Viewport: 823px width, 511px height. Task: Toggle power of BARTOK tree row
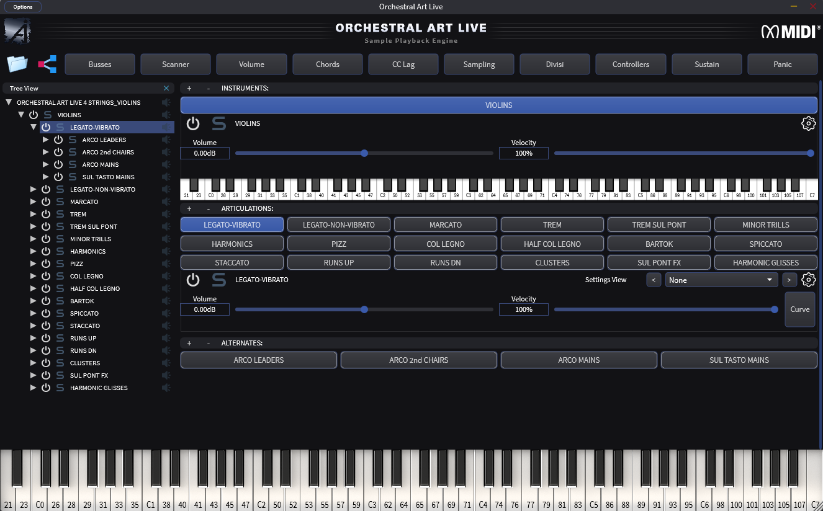[x=46, y=301]
